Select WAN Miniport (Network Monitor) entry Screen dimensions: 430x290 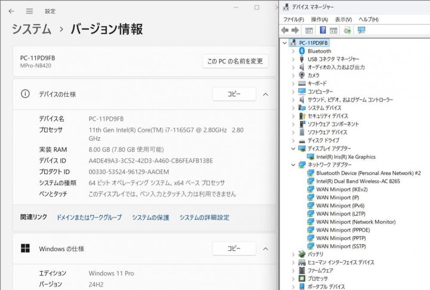356,222
